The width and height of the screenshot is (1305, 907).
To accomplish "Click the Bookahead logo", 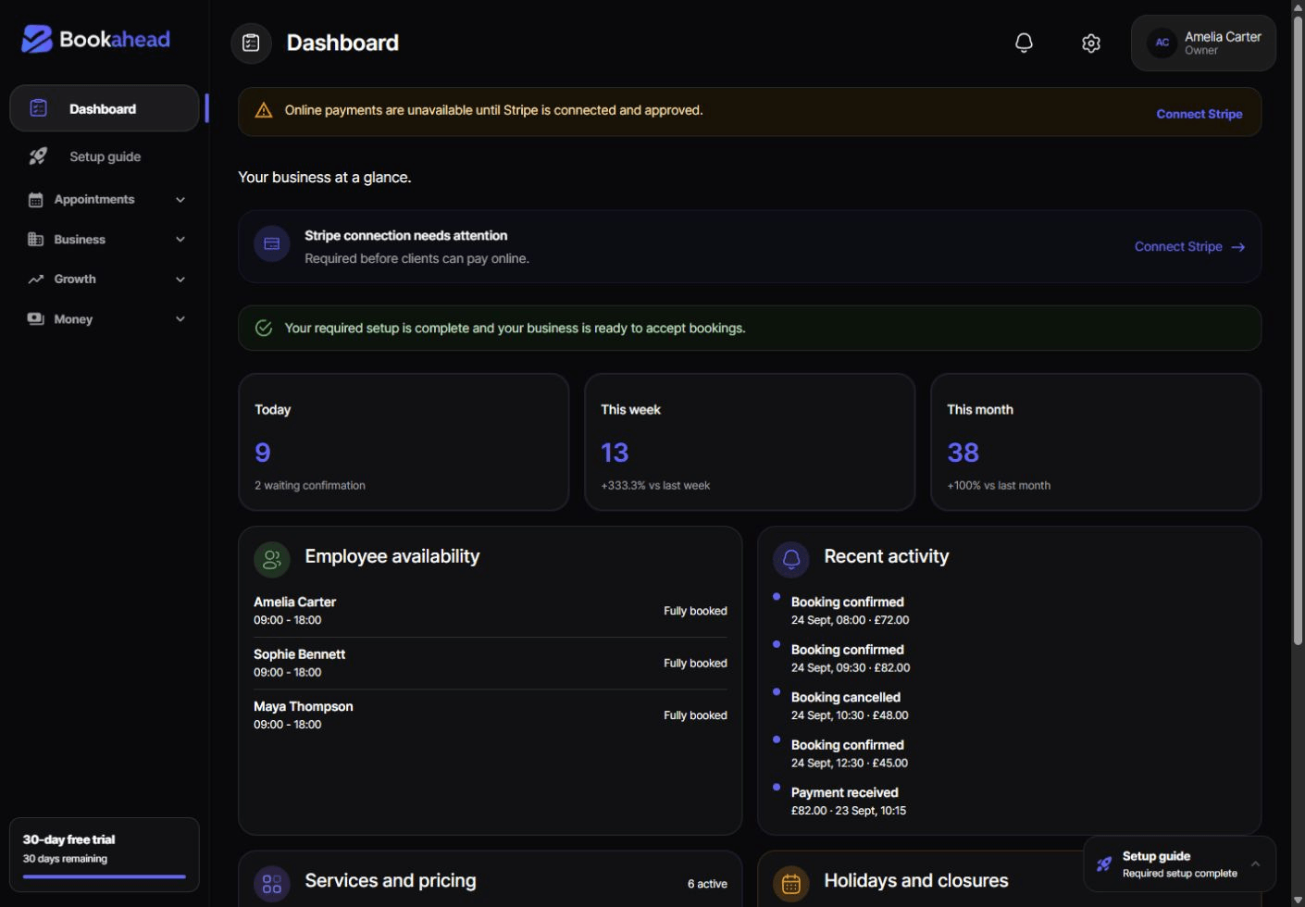I will coord(95,39).
